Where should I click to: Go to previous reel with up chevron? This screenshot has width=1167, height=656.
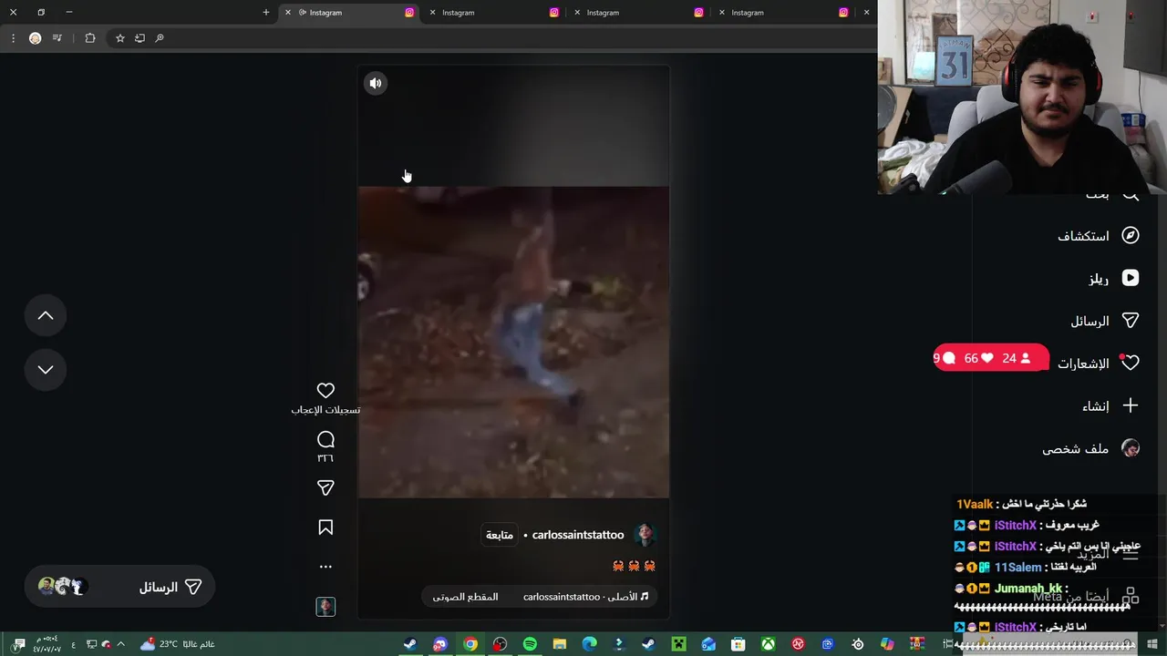(46, 315)
